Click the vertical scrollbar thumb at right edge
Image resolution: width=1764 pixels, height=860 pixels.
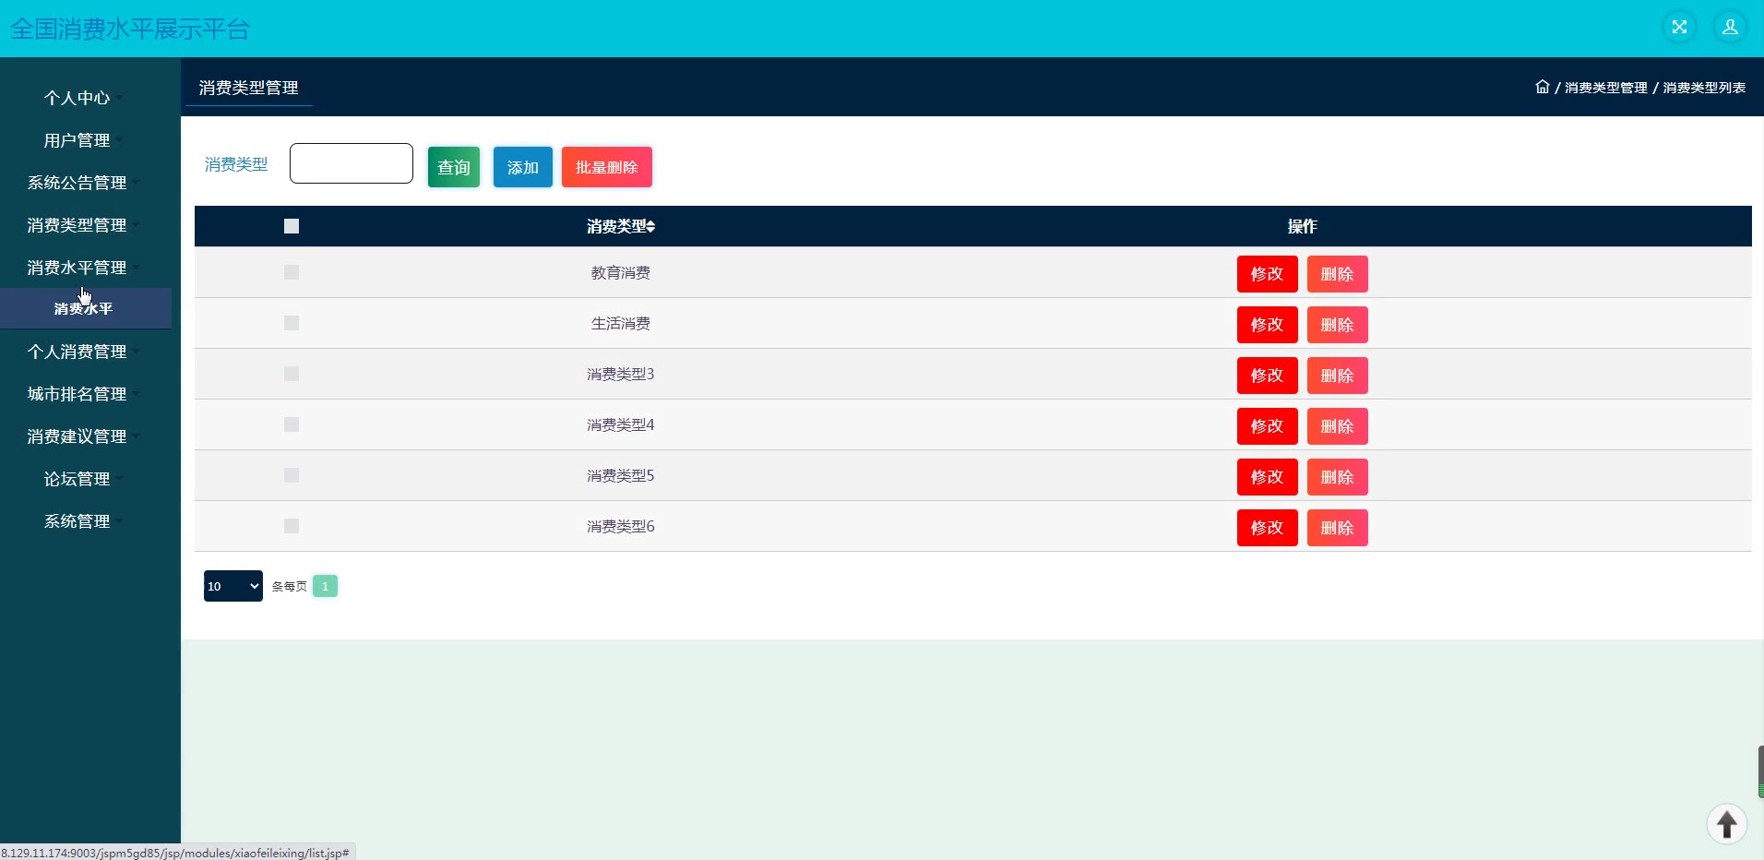click(1760, 771)
